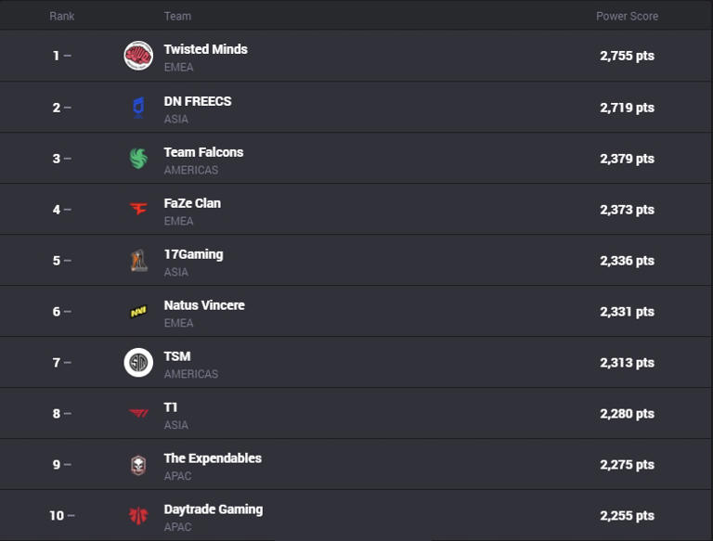This screenshot has width=713, height=541.
Task: Open the DN FREECS team name
Action: pyautogui.click(x=197, y=100)
